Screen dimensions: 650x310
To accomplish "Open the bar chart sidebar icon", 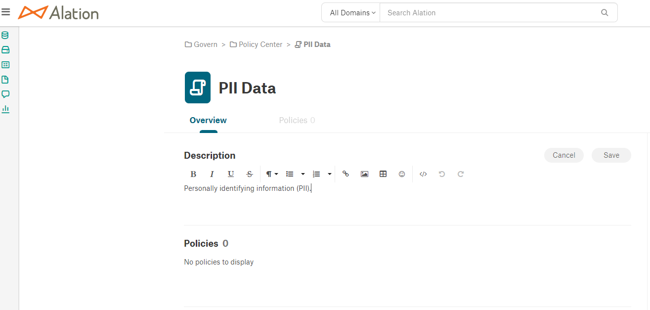I will pos(5,109).
